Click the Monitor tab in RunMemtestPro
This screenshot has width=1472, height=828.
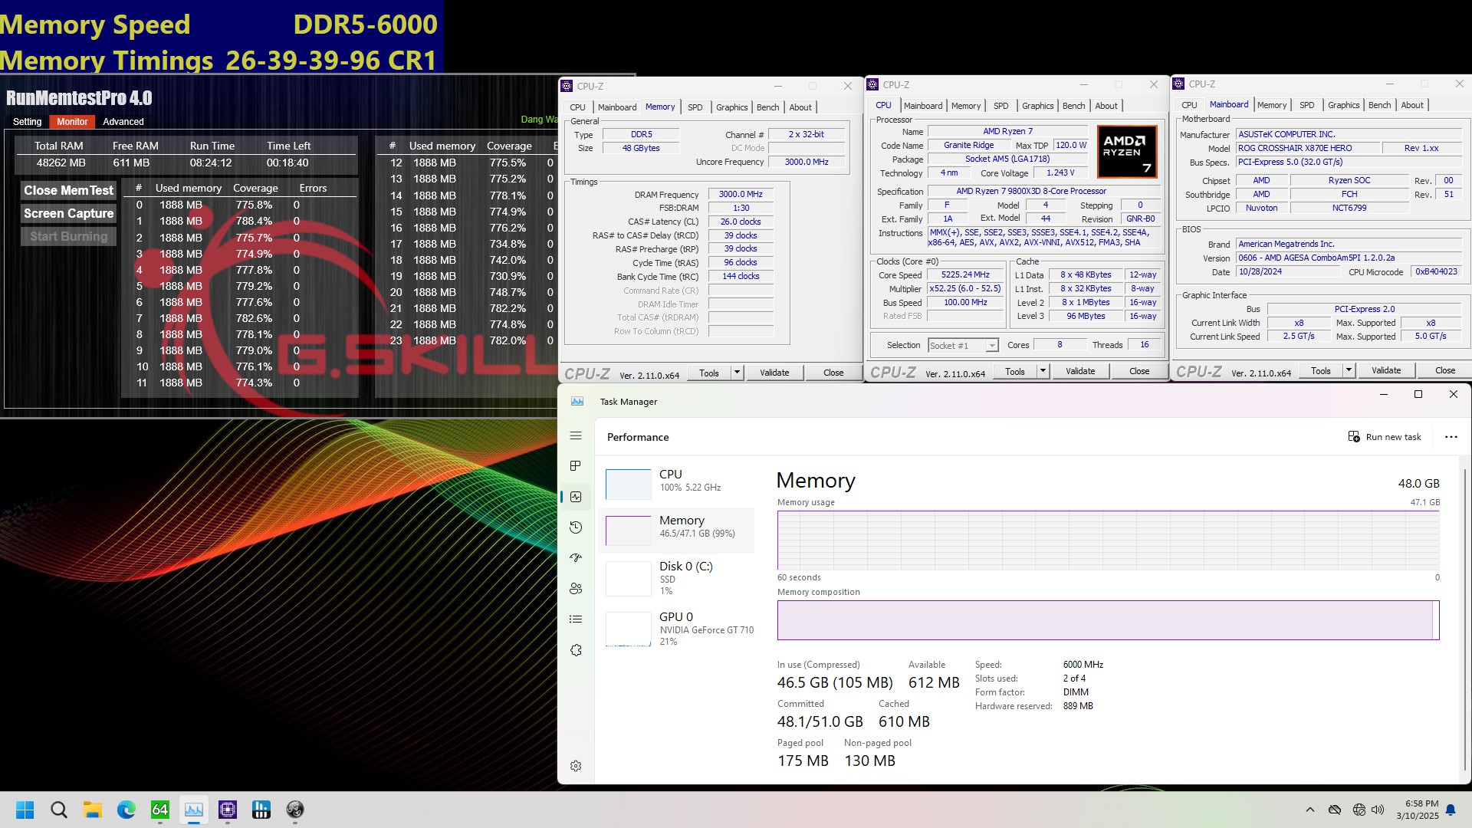[x=71, y=121]
